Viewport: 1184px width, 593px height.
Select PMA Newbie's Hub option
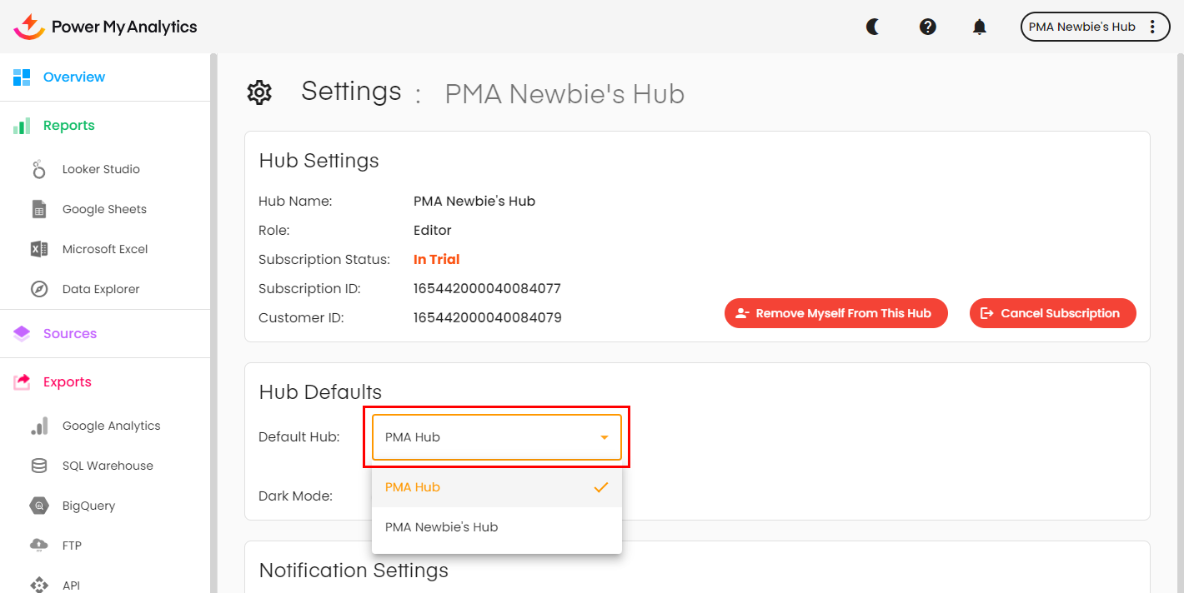442,527
